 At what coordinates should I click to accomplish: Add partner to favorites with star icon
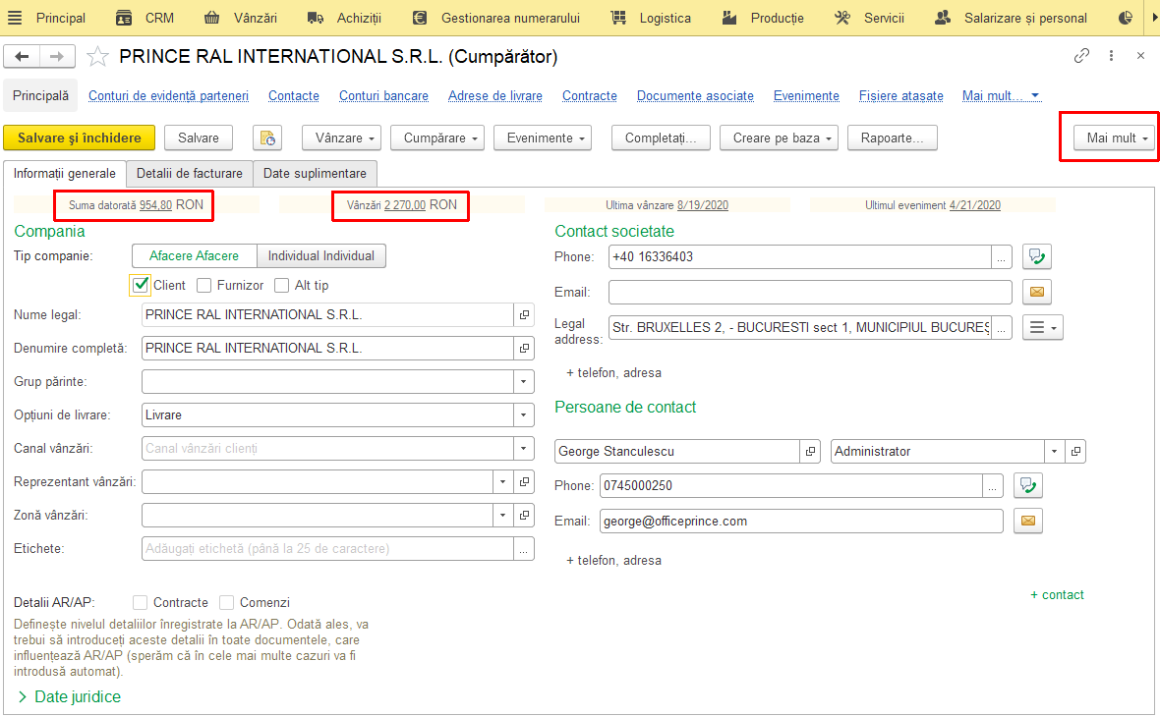[x=97, y=56]
